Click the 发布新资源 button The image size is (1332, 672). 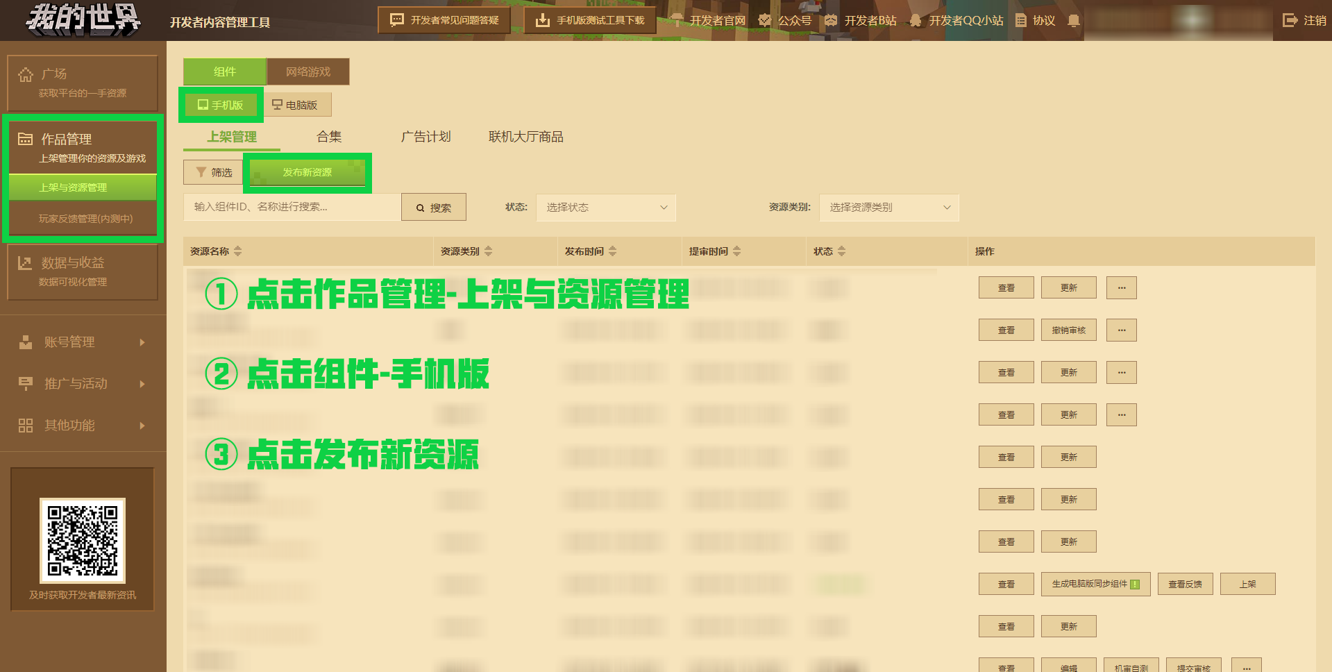[307, 172]
